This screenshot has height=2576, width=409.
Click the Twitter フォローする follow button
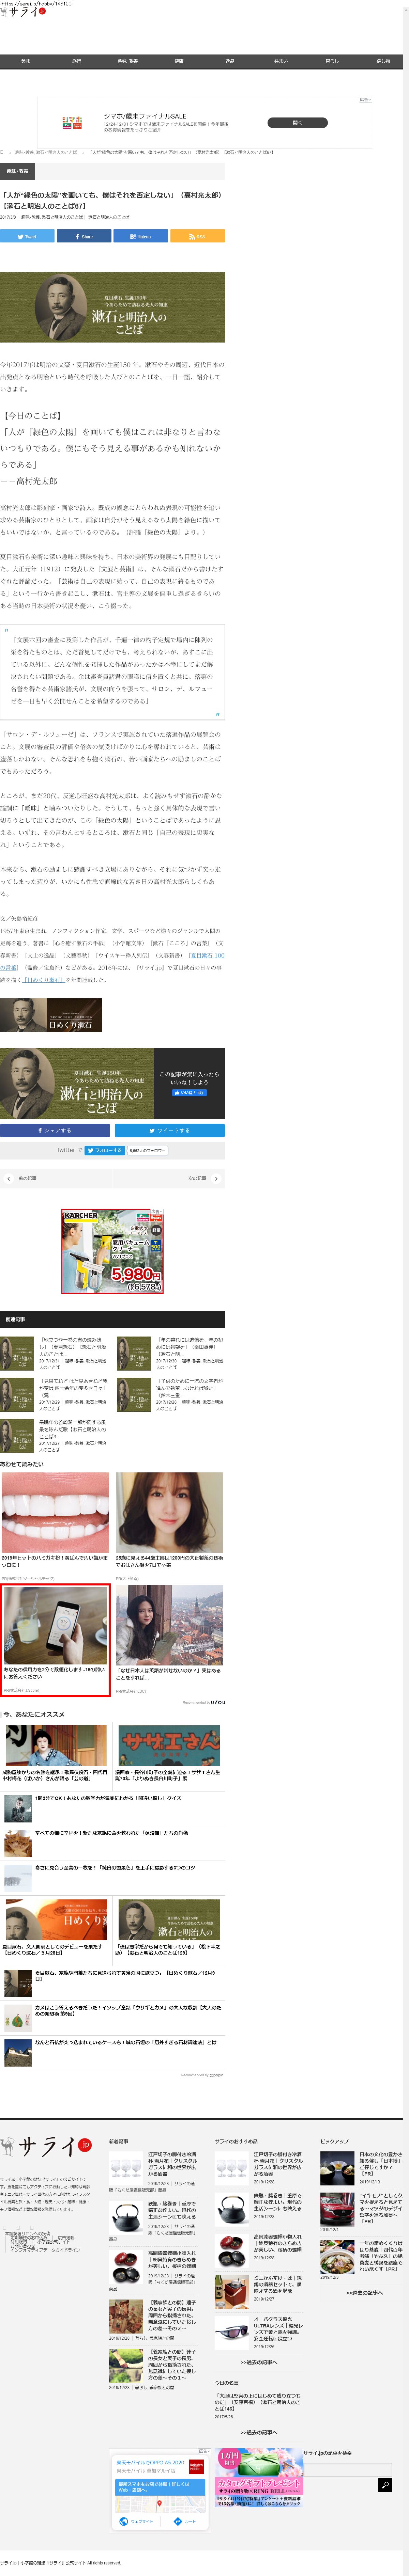point(104,1150)
